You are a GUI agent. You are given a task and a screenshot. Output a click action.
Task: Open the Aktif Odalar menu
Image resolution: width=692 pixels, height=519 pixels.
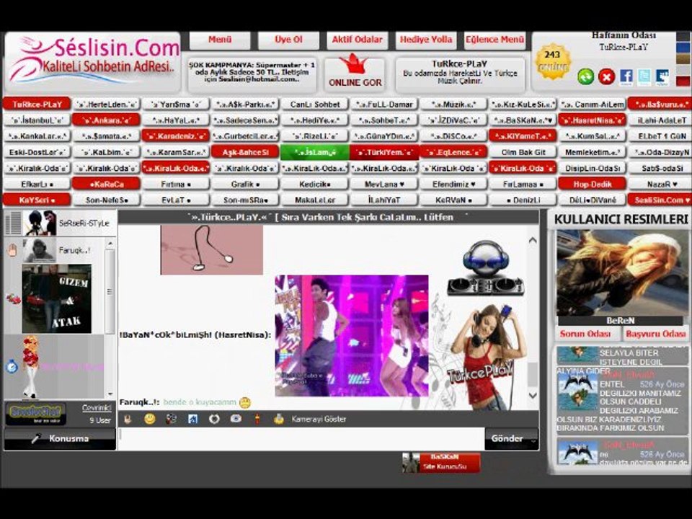point(358,40)
